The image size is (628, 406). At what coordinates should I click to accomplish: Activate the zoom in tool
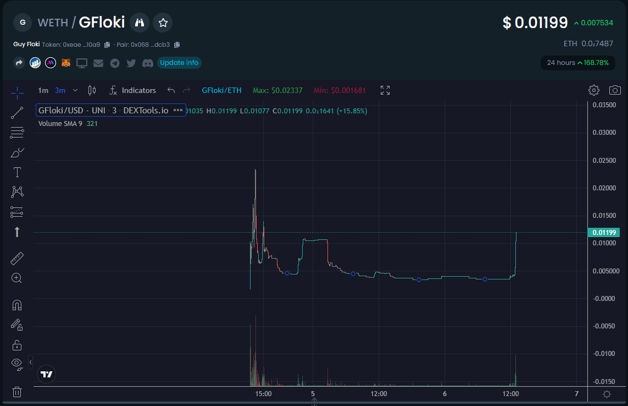[17, 278]
